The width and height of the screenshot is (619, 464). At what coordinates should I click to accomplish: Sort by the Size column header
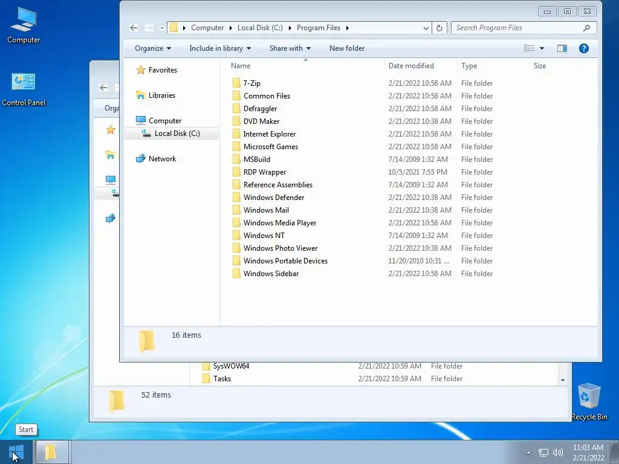pyautogui.click(x=554, y=65)
